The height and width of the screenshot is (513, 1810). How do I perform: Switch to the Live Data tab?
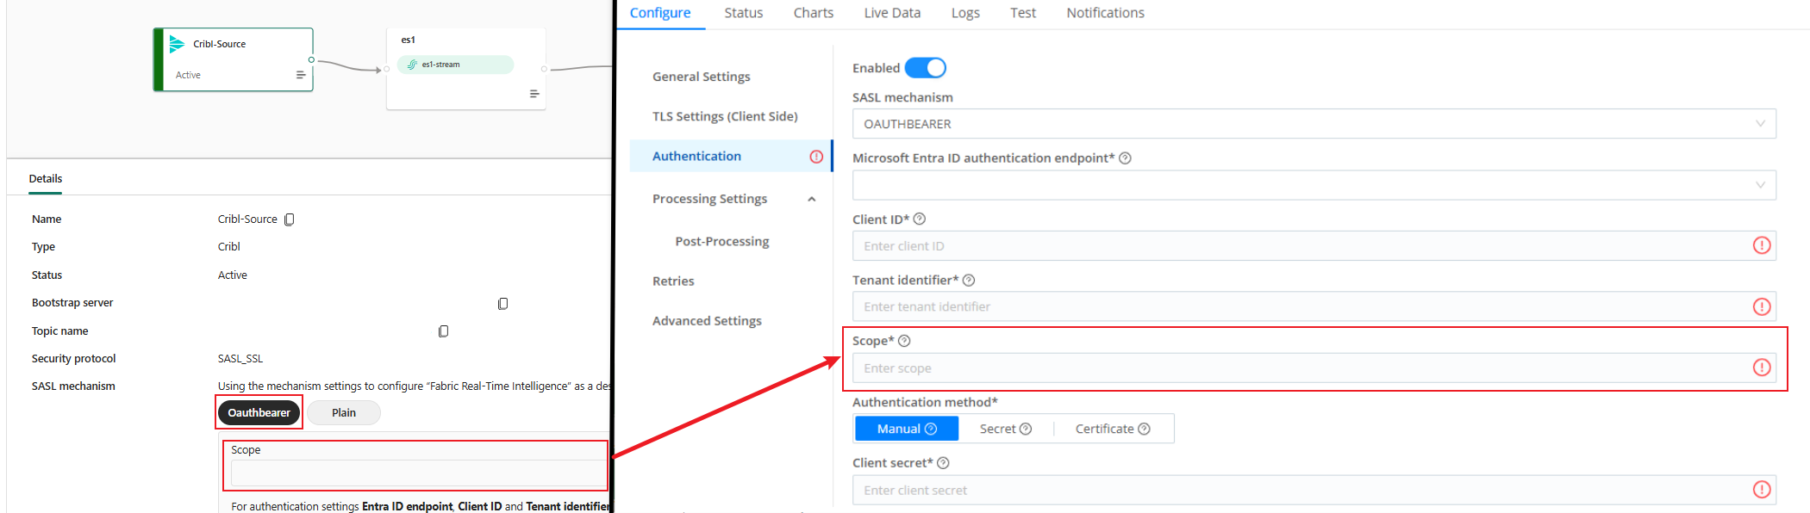892,13
